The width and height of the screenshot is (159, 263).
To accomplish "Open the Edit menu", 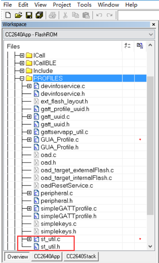I will click(23, 5).
